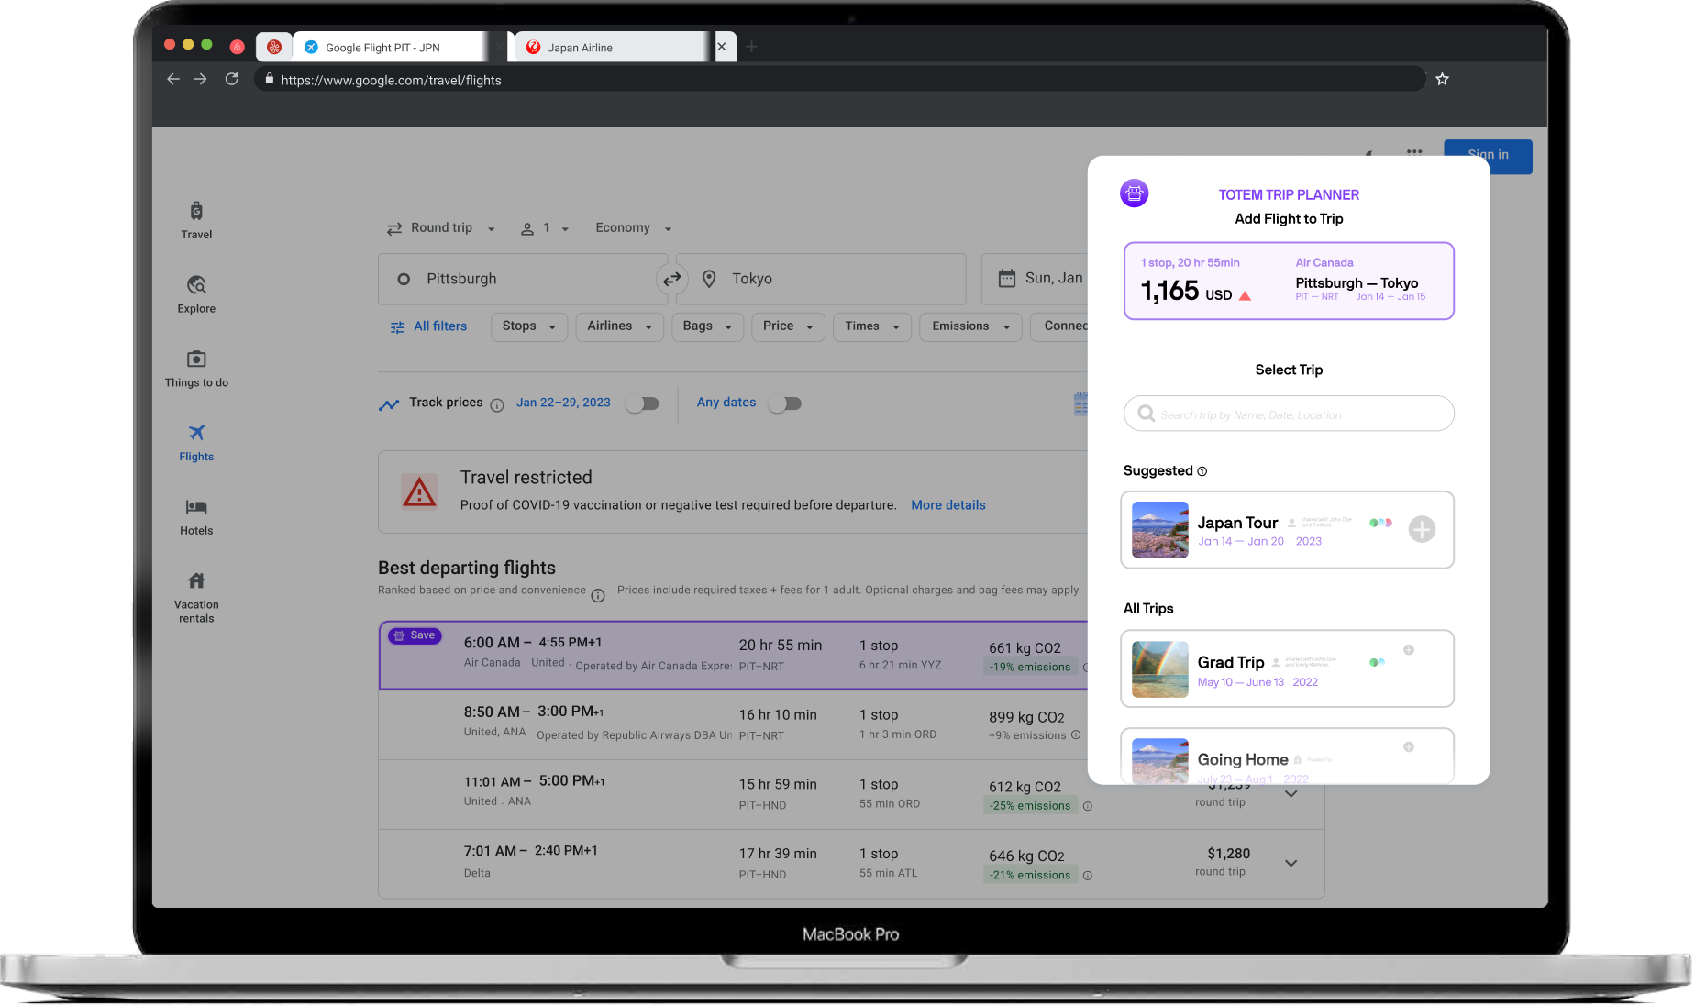Click the browser back arrow
This screenshot has width=1695, height=1005.
click(x=172, y=79)
